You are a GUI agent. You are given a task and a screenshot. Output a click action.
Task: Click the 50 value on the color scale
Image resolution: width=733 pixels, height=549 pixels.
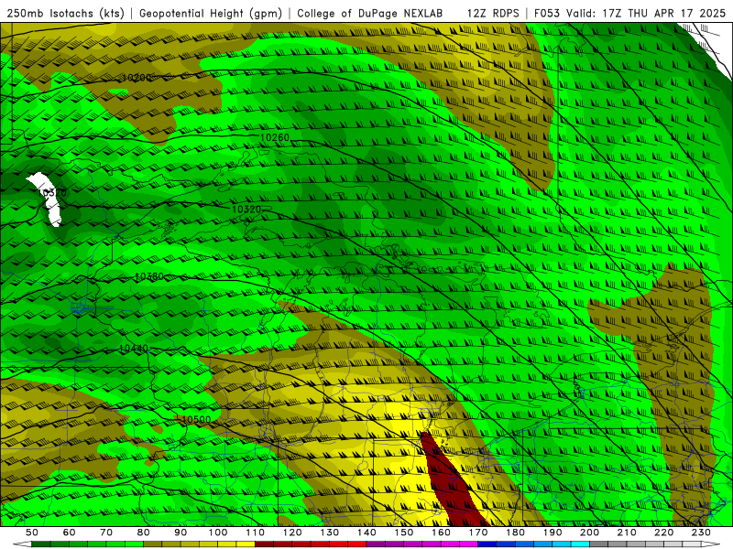(32, 533)
